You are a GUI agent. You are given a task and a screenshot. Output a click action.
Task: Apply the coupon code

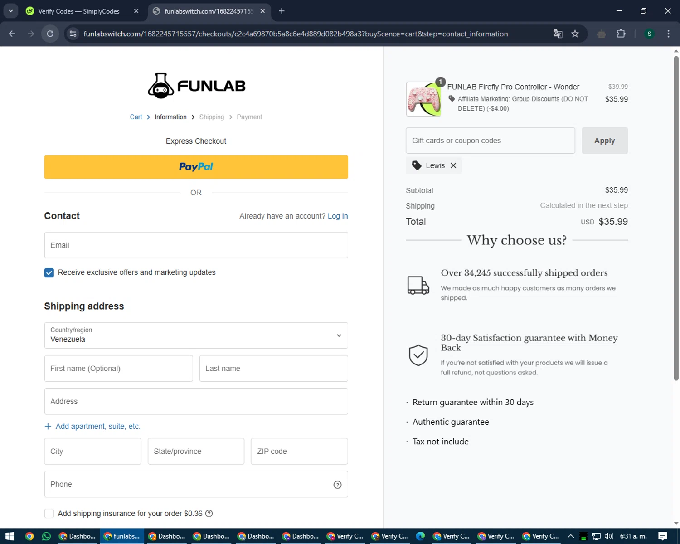(605, 141)
